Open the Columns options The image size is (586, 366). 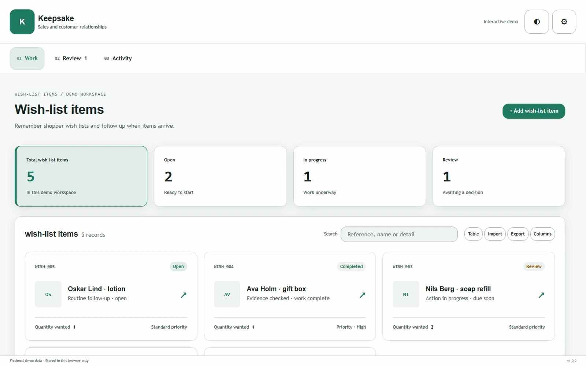click(x=542, y=234)
